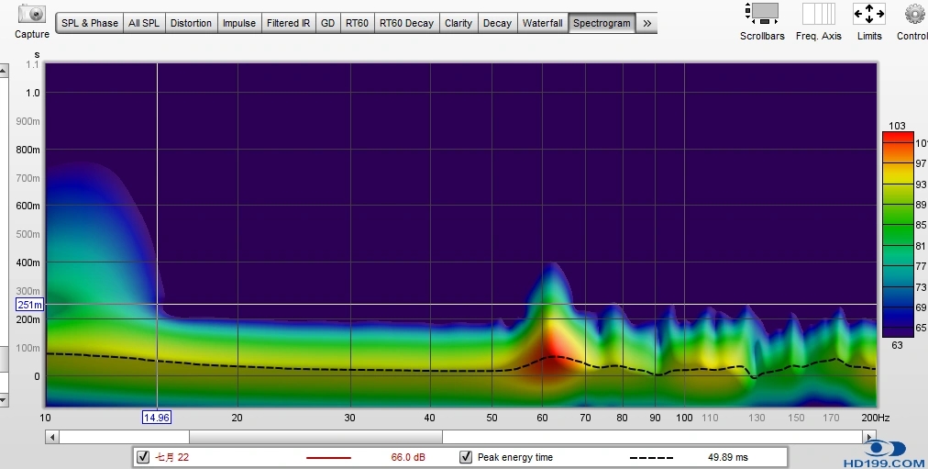Image resolution: width=928 pixels, height=469 pixels.
Task: Toggle the Scrollbars icon
Action: click(762, 14)
